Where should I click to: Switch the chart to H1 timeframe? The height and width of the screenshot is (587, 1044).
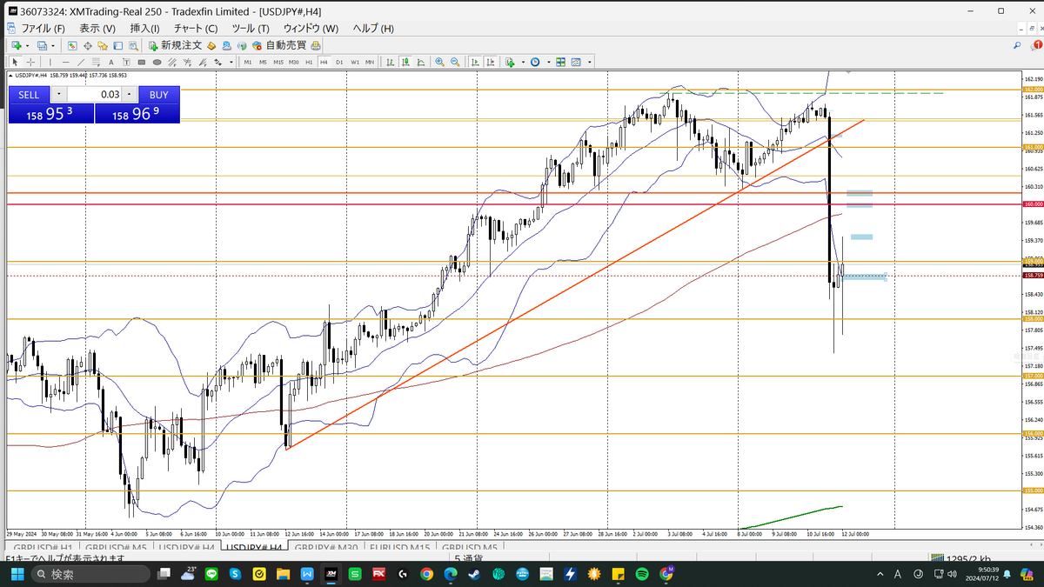[x=309, y=62]
